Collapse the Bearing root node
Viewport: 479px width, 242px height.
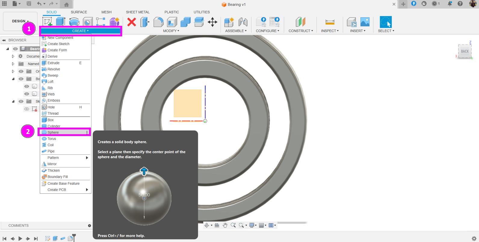[8, 49]
